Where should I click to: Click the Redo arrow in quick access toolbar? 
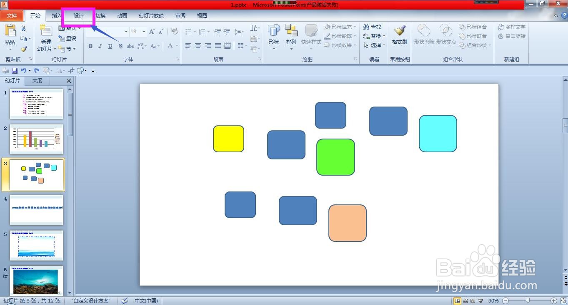(37, 71)
